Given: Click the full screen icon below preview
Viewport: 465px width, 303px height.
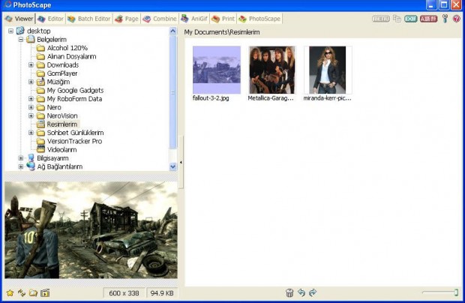Looking at the screenshot, I should pos(45,293).
